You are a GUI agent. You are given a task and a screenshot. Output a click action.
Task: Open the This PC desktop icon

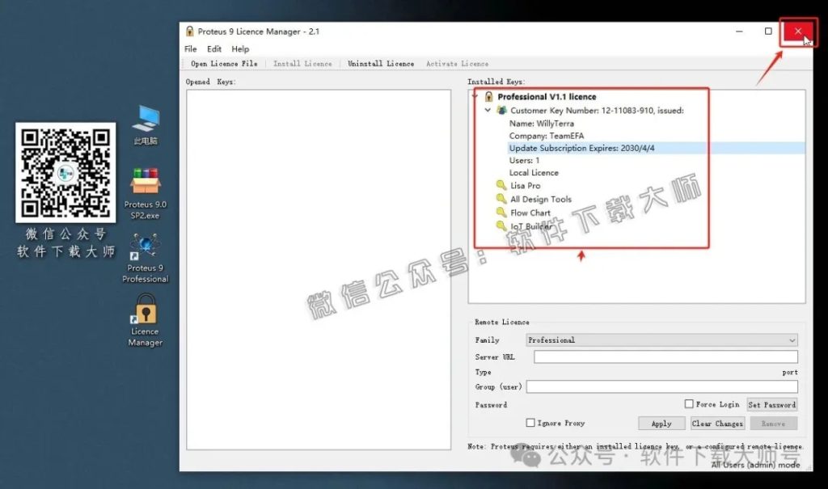[146, 120]
